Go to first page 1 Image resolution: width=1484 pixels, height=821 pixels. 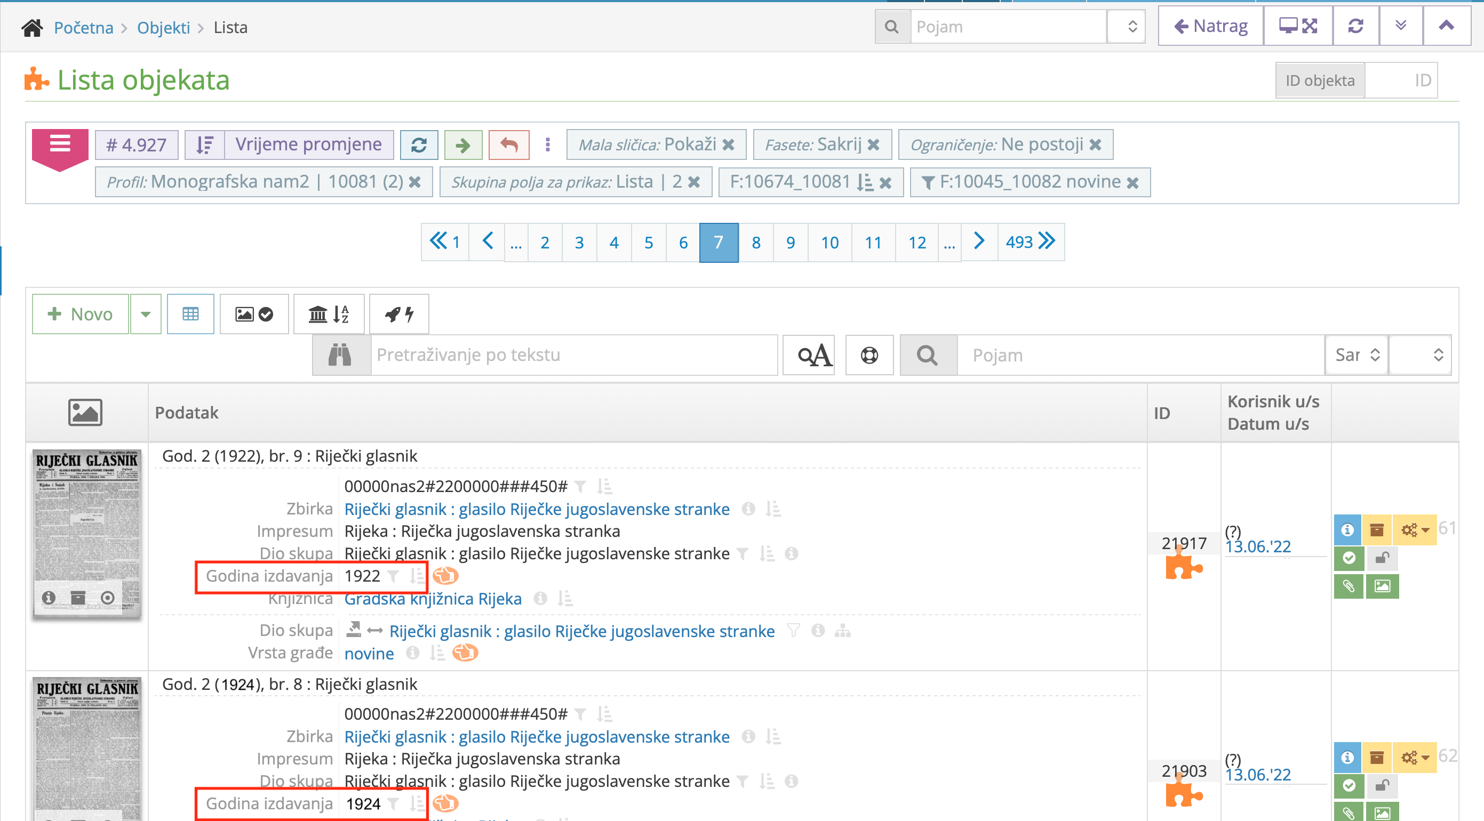pos(445,242)
